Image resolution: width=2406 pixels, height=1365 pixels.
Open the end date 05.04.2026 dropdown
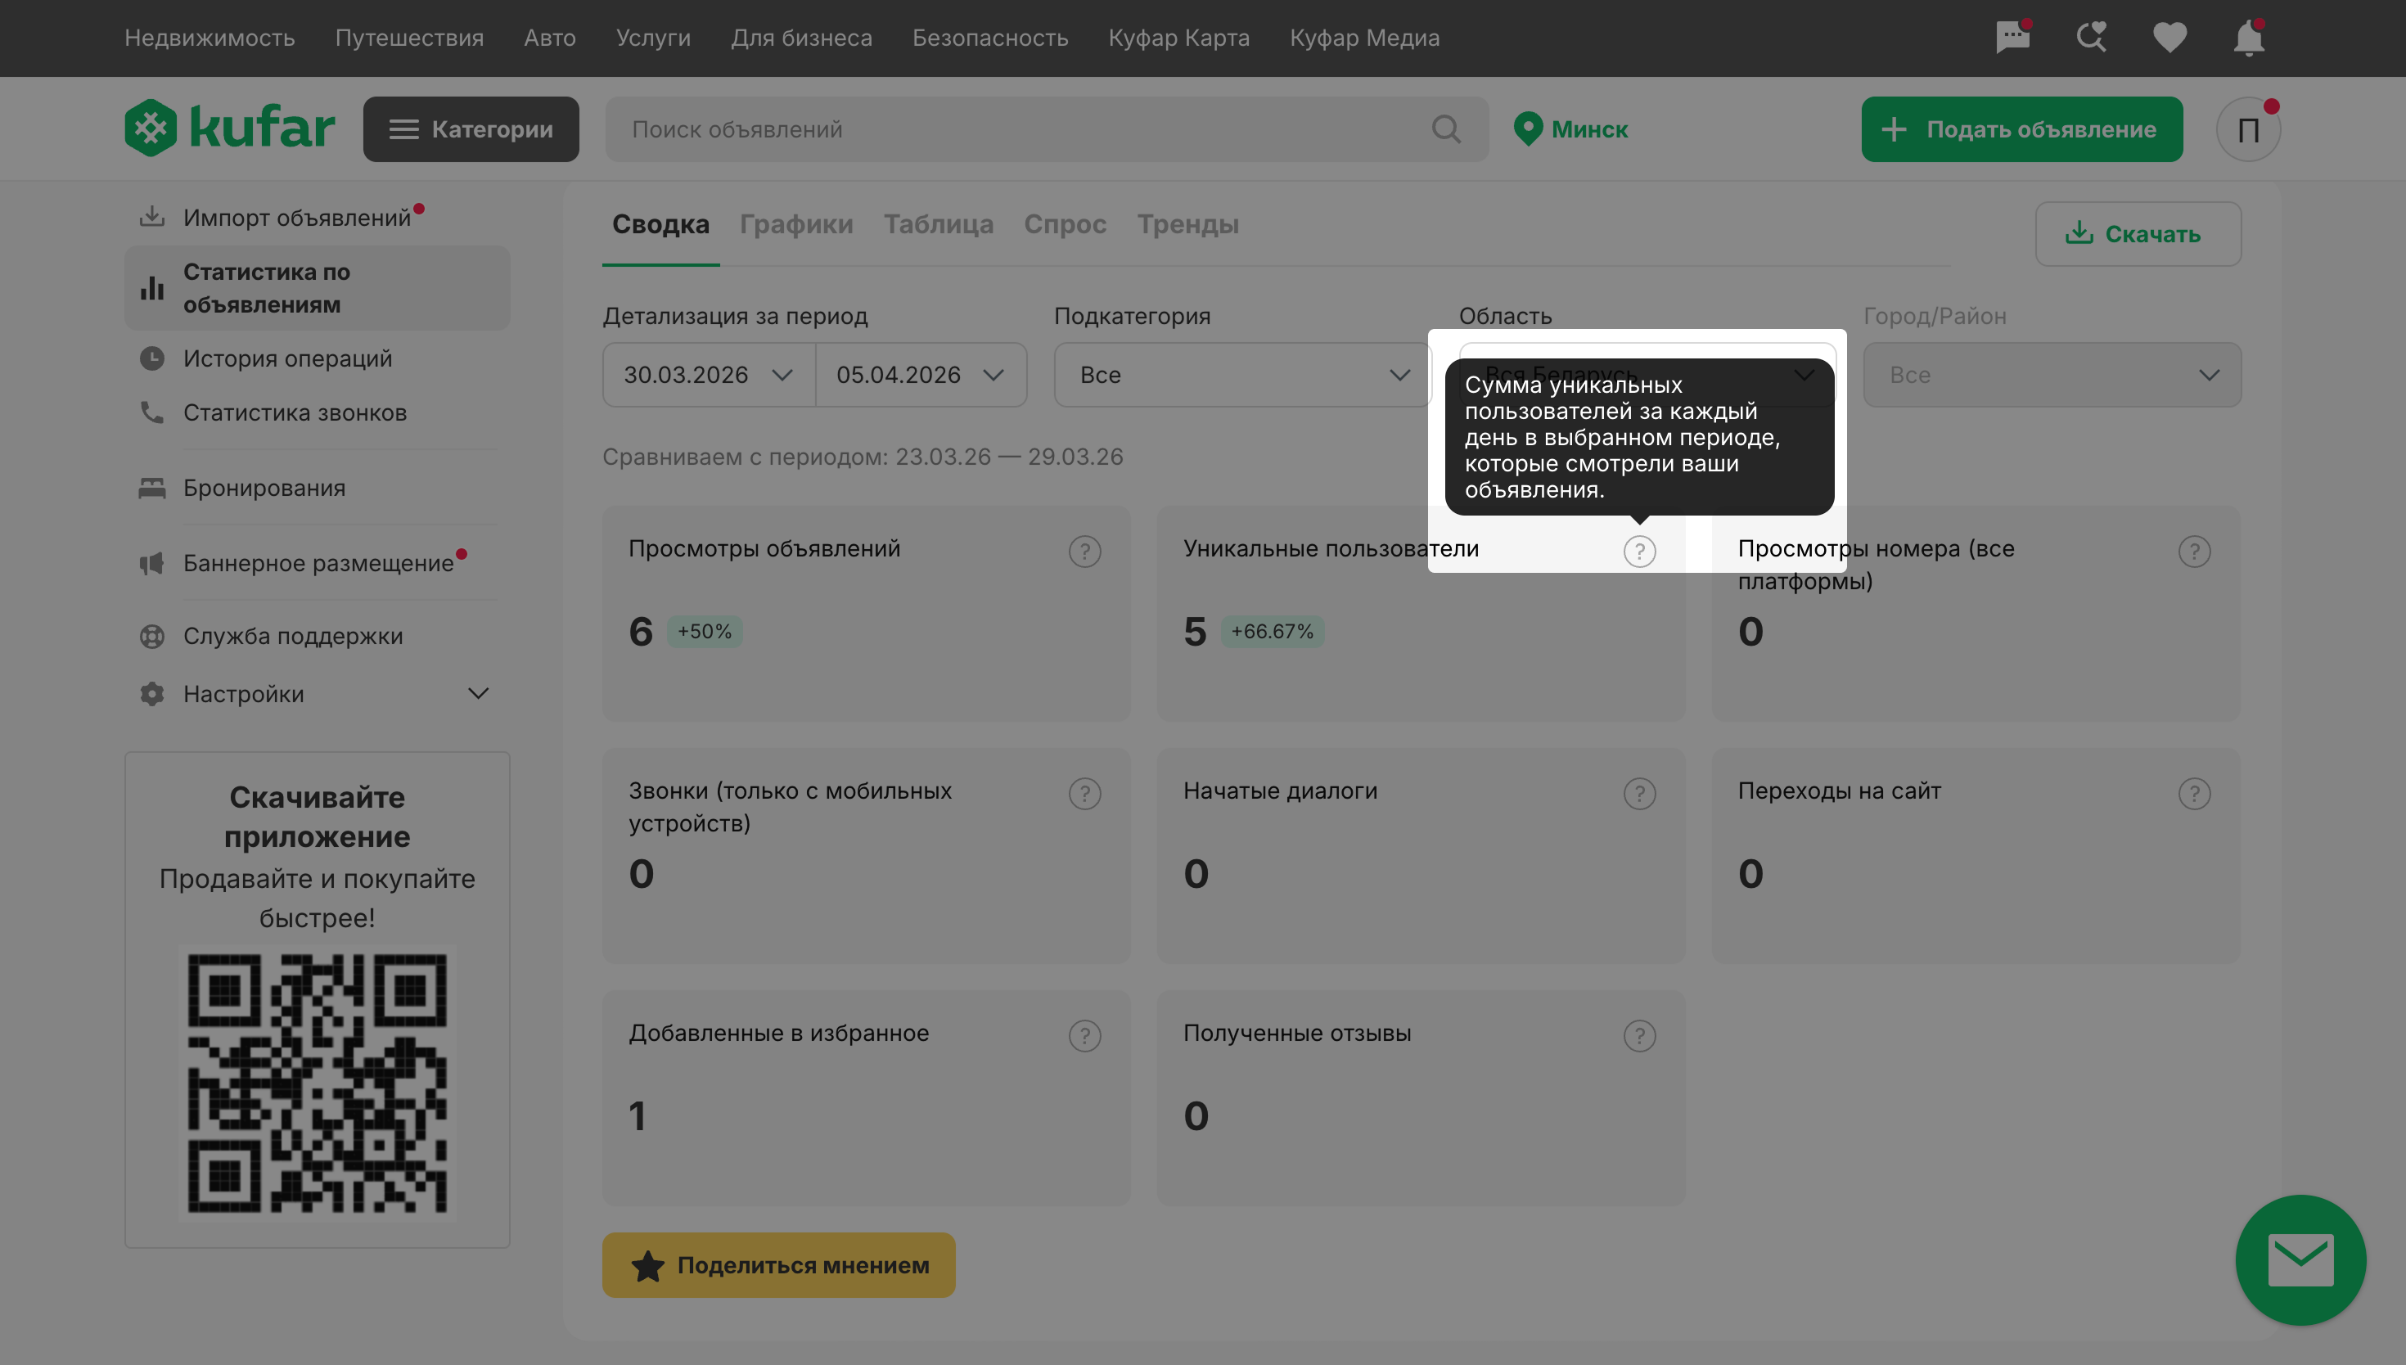point(921,375)
